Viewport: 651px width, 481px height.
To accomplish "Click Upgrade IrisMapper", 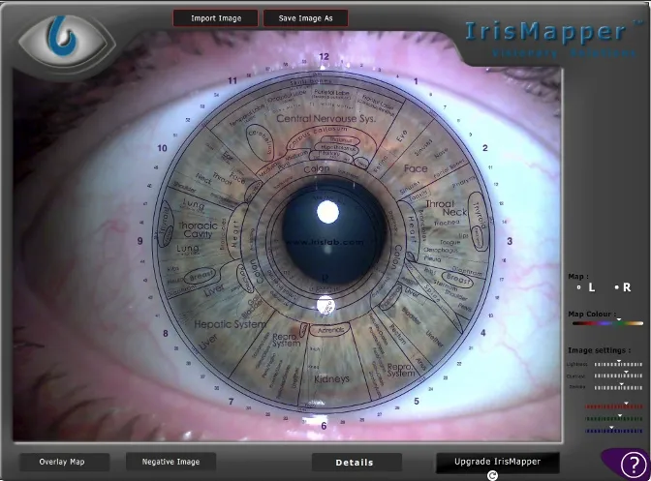I will click(x=497, y=462).
